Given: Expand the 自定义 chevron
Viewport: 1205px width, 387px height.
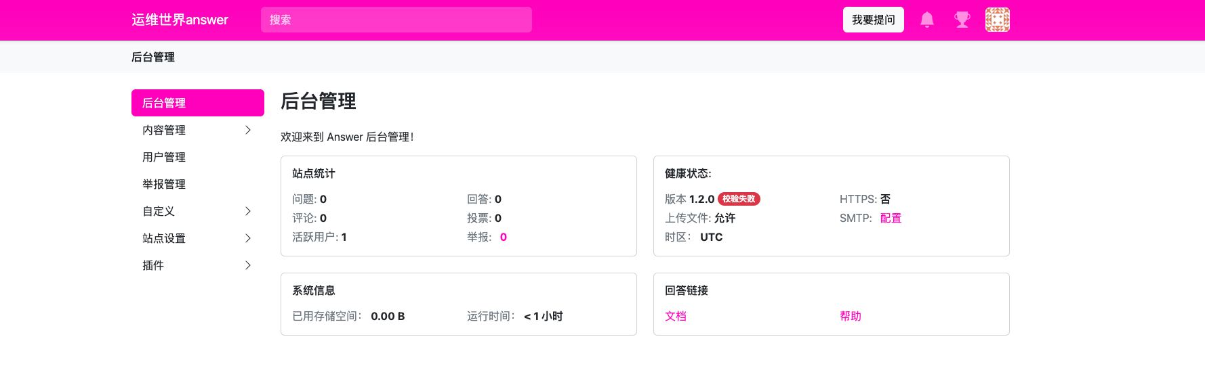Looking at the screenshot, I should (x=247, y=211).
